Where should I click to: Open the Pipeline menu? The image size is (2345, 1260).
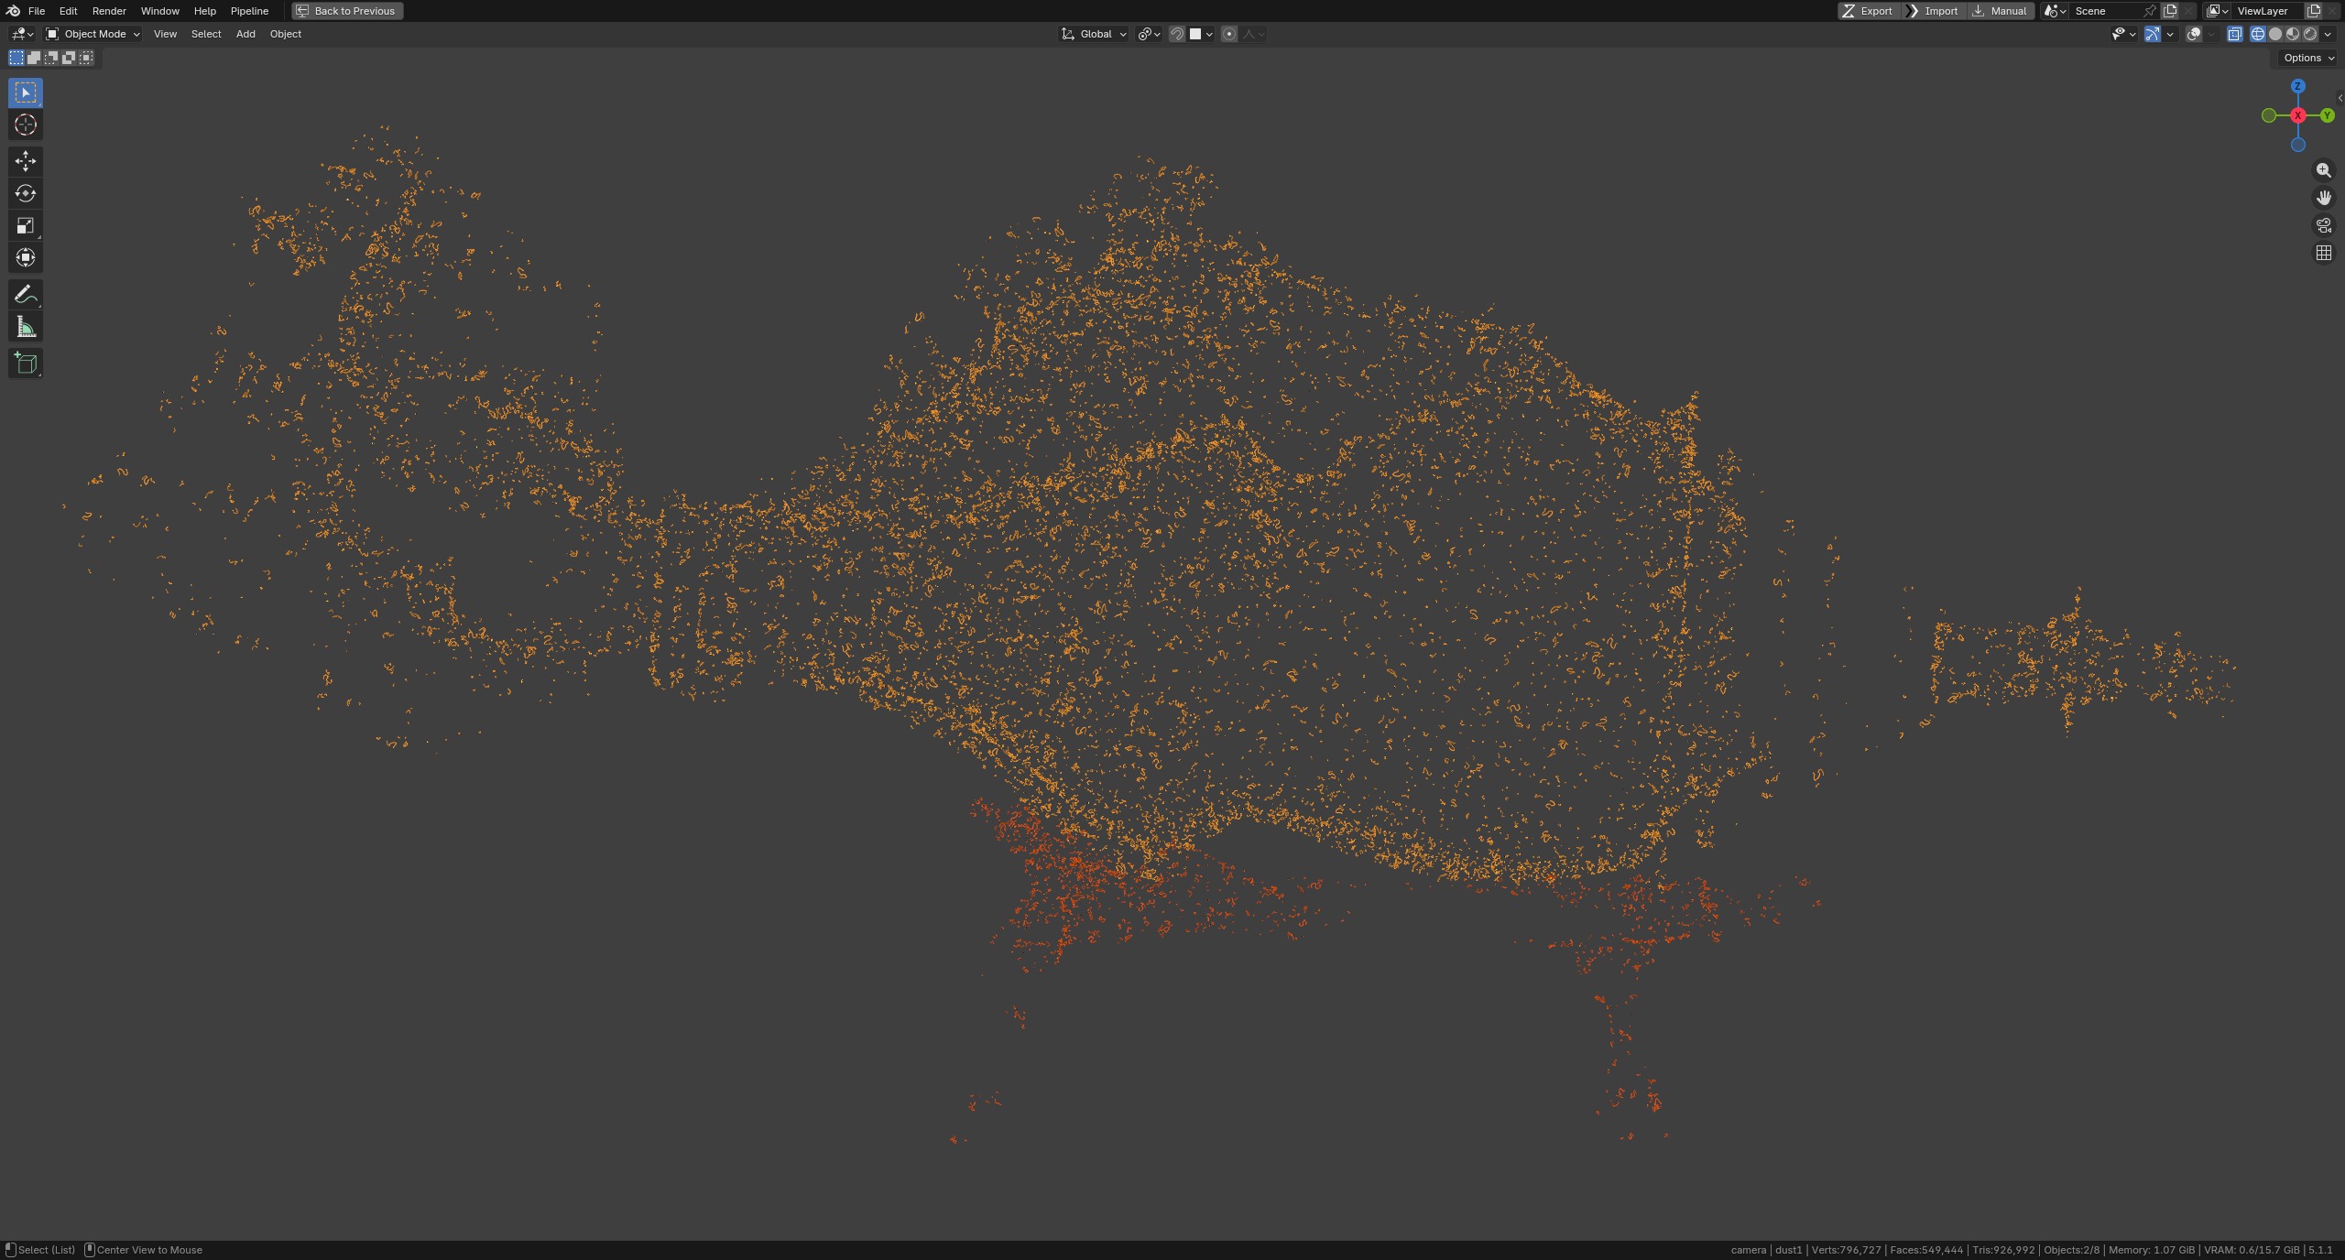point(249,11)
